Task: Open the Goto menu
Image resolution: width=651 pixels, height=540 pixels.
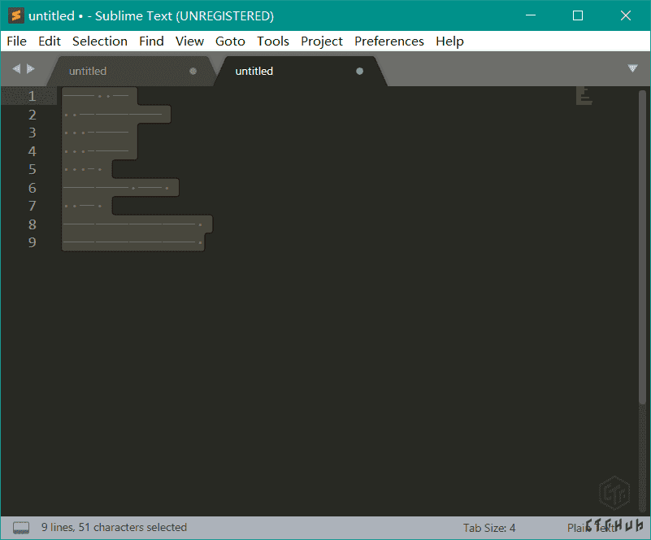Action: [x=231, y=41]
